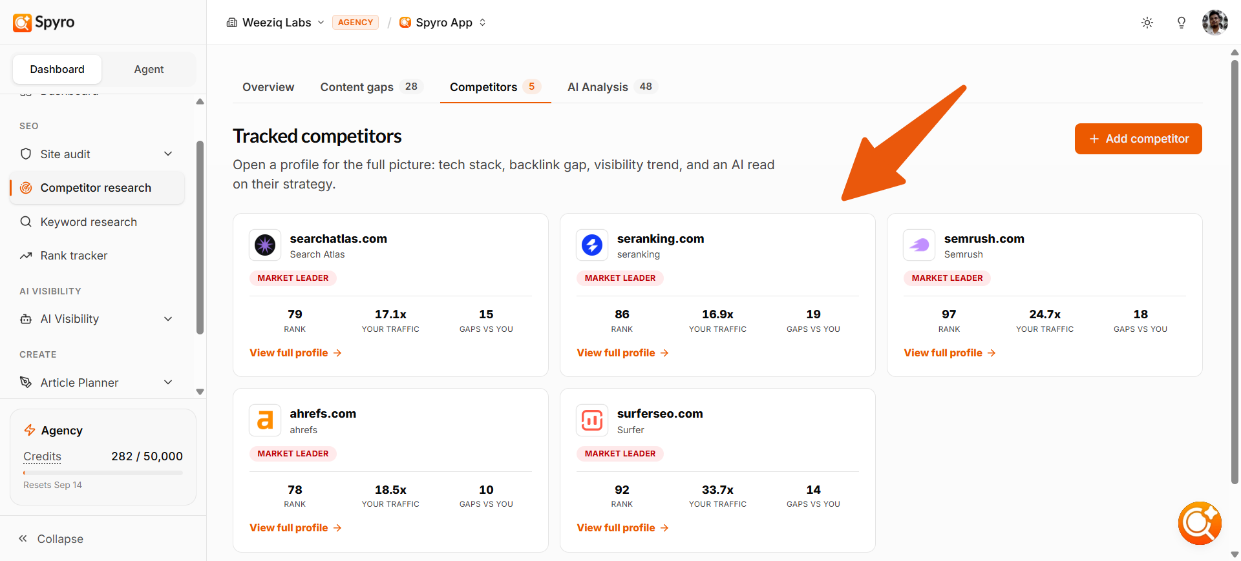Click the Credits link in Agency panel
This screenshot has height=561, width=1241.
[x=42, y=456]
